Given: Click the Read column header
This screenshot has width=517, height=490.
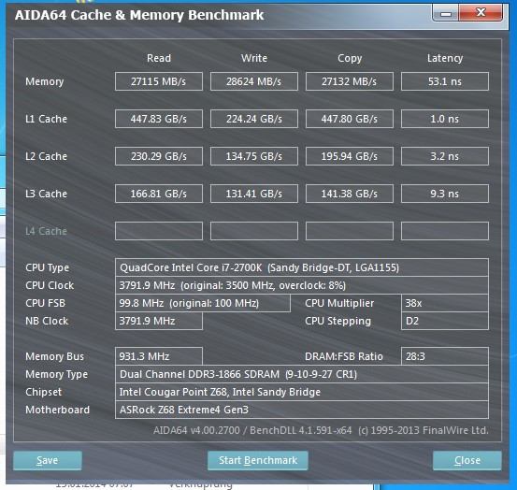Looking at the screenshot, I should 159,58.
